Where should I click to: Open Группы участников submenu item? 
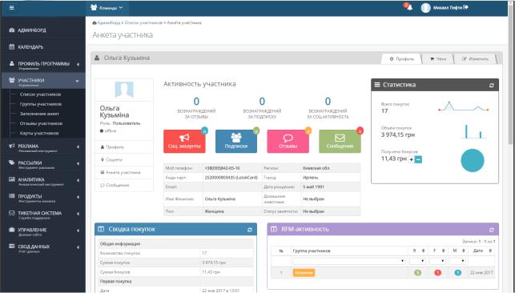click(x=40, y=104)
